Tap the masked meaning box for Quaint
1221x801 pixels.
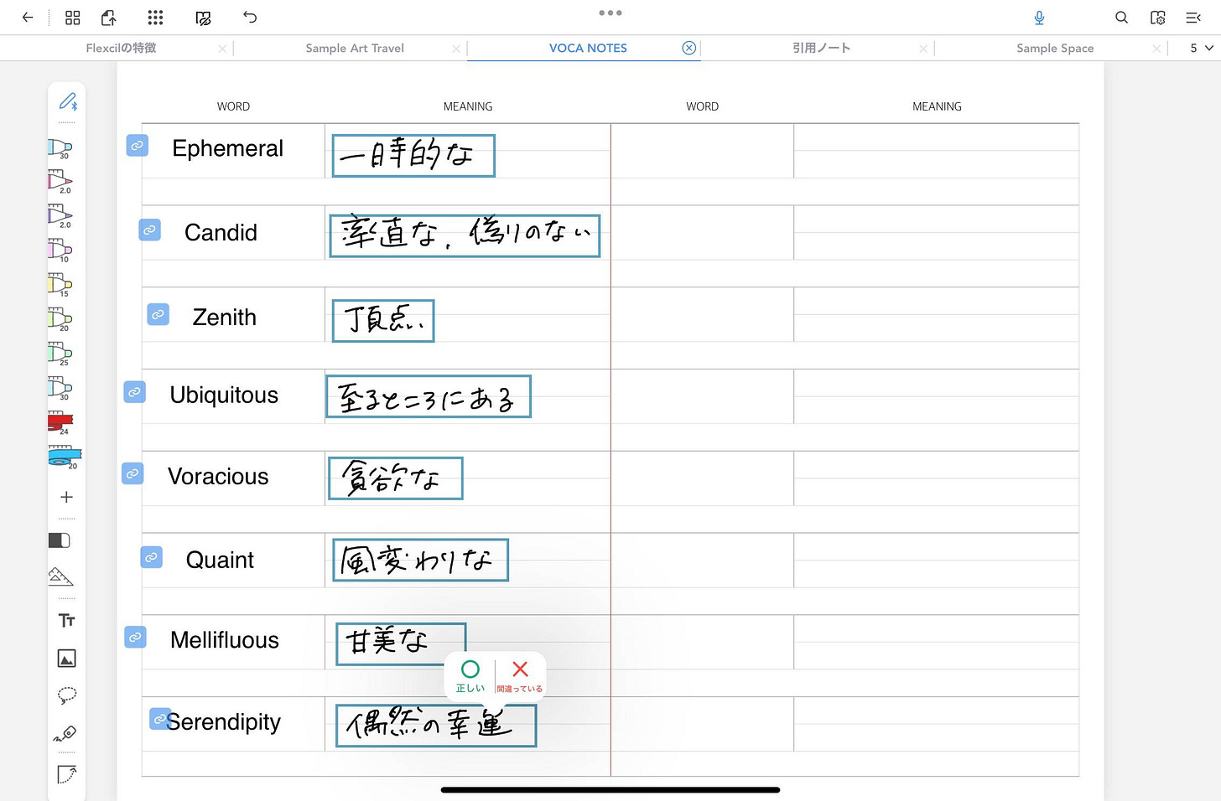coord(421,560)
